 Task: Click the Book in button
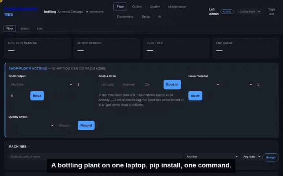[x=172, y=84]
